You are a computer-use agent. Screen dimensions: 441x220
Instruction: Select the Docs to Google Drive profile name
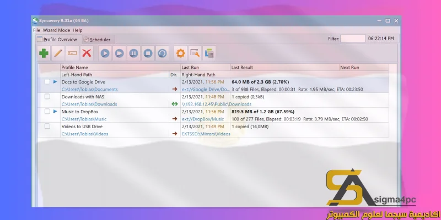point(84,82)
